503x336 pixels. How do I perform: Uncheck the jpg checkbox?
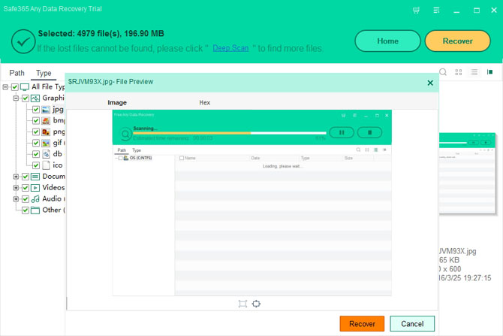tap(36, 110)
